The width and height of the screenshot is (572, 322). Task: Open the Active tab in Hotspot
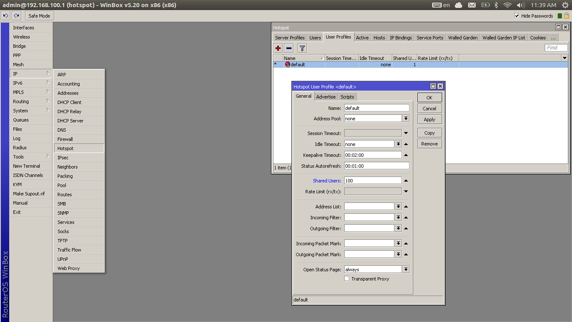[x=362, y=38]
